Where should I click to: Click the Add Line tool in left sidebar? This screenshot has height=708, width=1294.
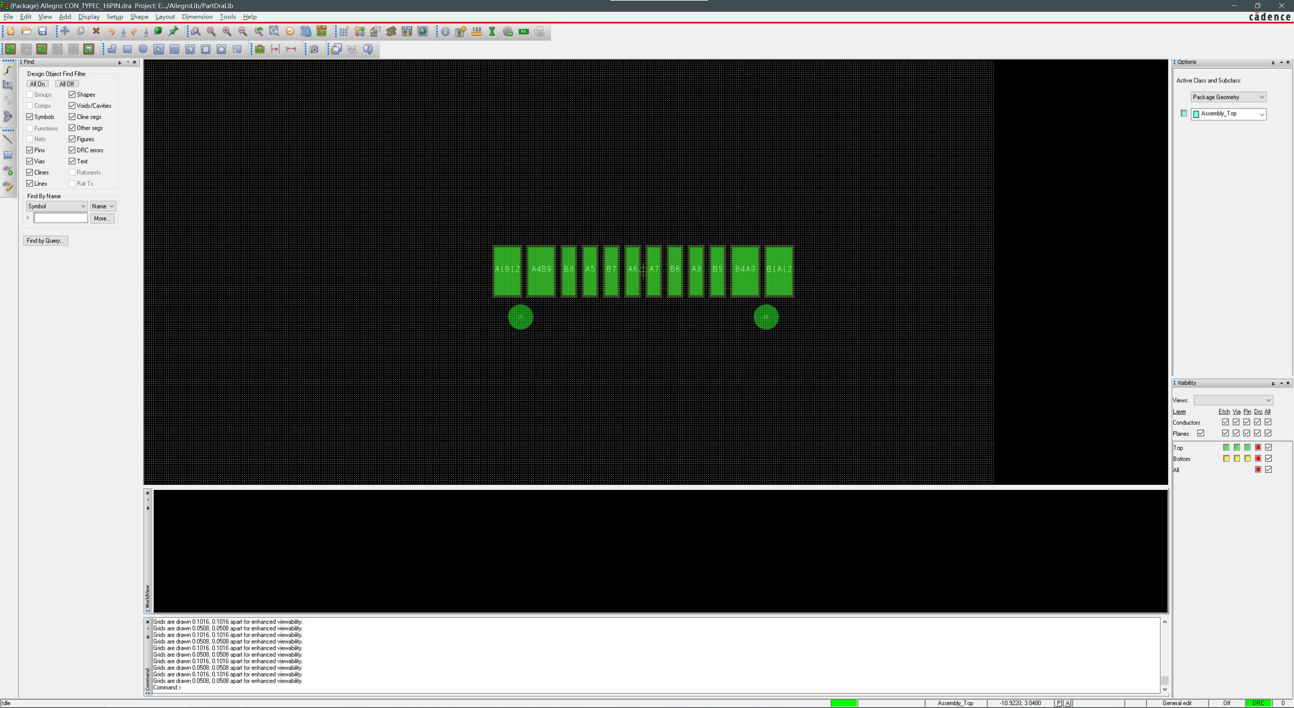click(8, 139)
